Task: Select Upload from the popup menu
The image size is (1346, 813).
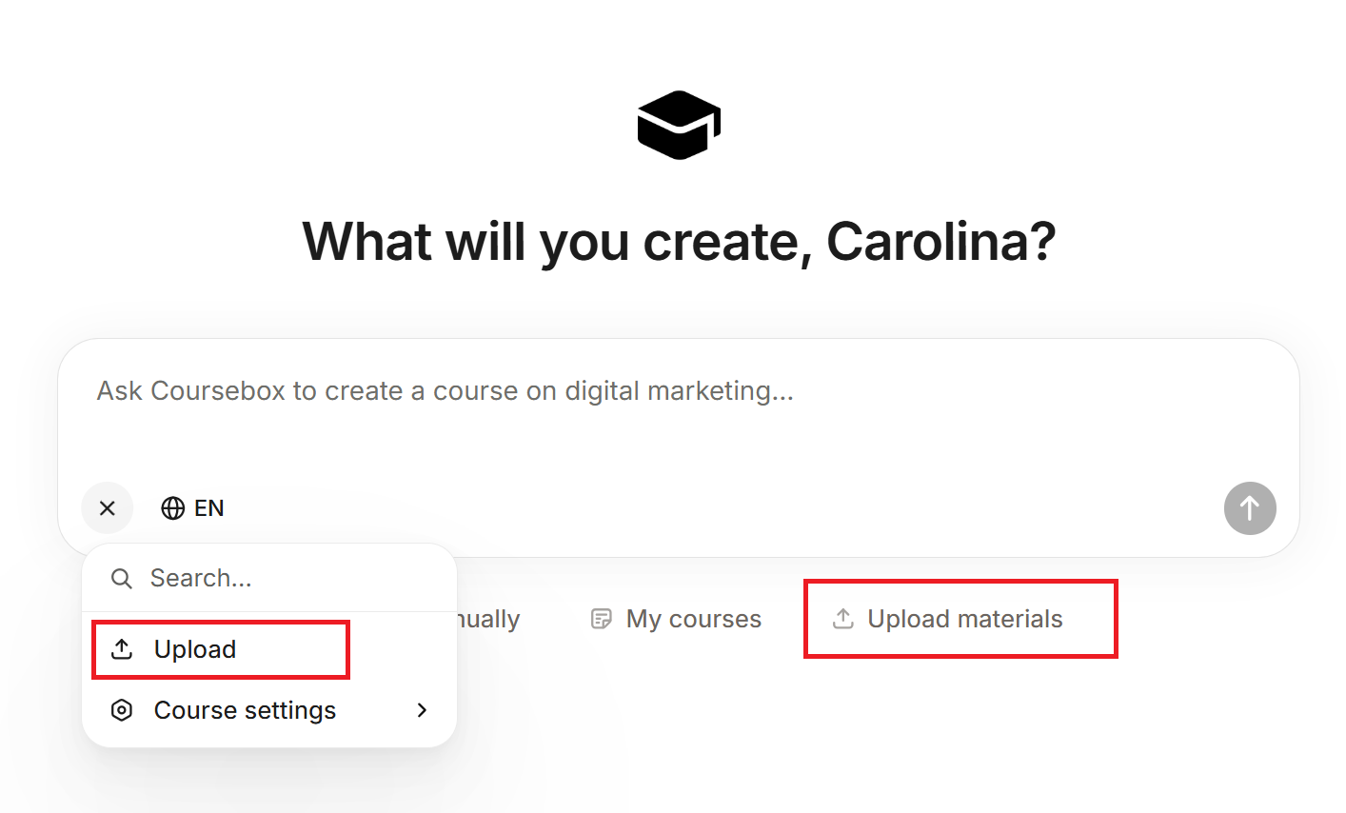Action: (x=195, y=649)
